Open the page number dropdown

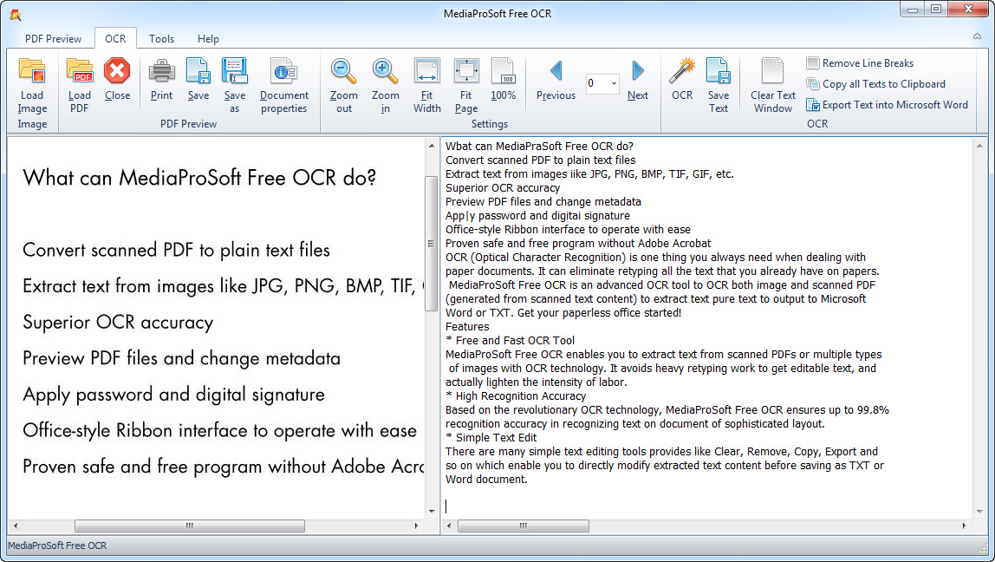[x=614, y=83]
